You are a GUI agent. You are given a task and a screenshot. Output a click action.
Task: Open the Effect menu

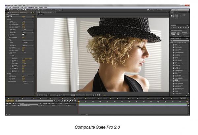click(25, 8)
